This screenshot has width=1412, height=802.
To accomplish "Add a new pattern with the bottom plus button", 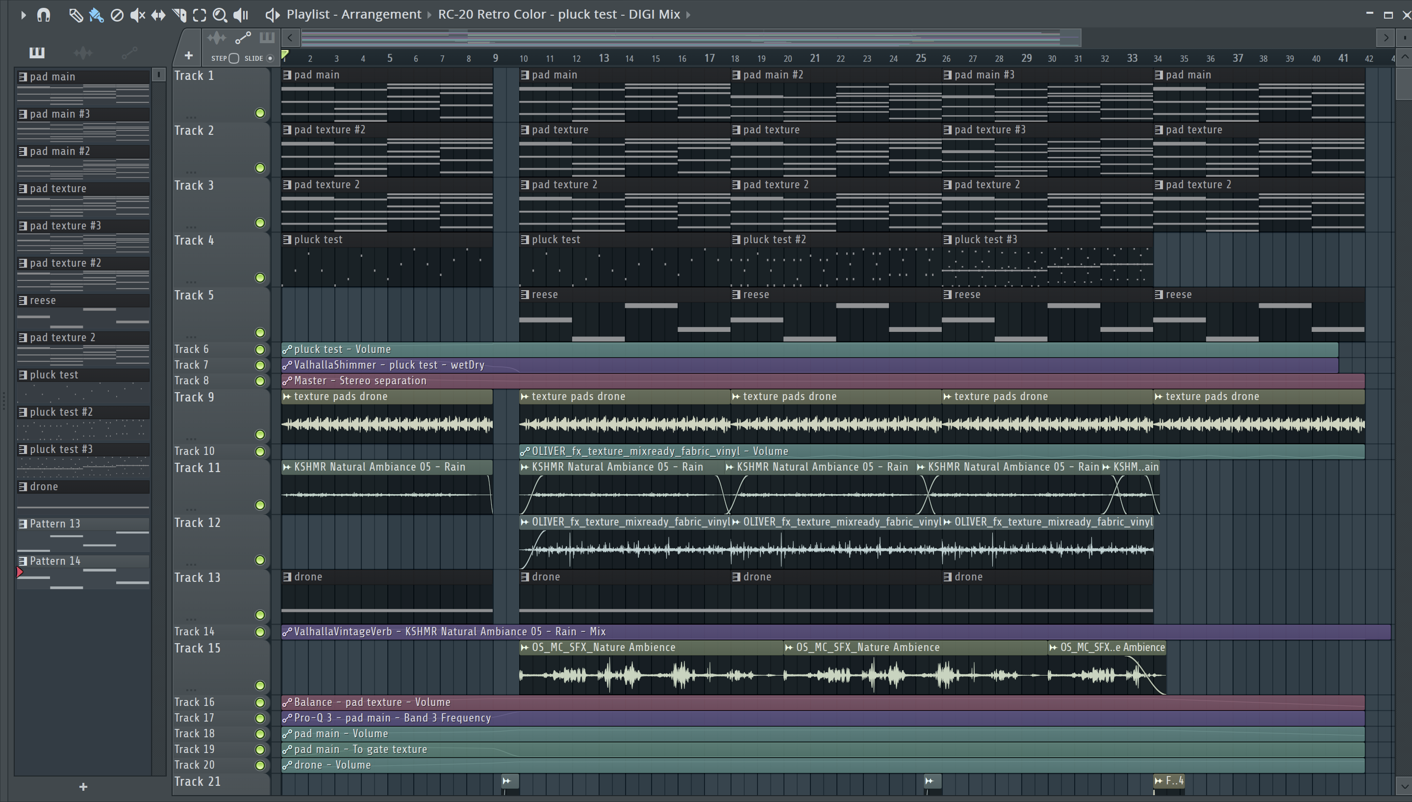I will (83, 787).
